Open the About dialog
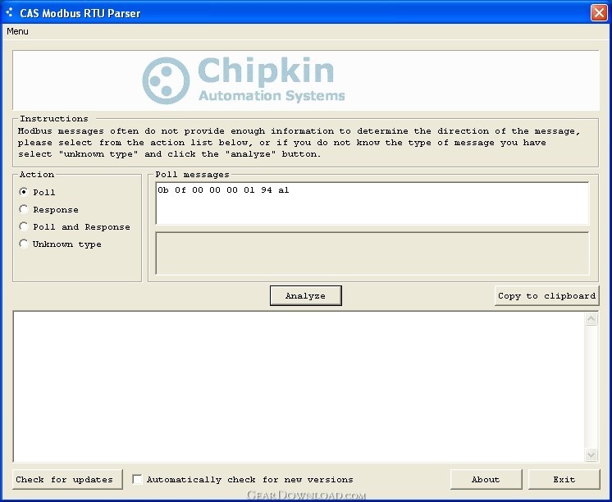This screenshot has height=502, width=612. 486,479
